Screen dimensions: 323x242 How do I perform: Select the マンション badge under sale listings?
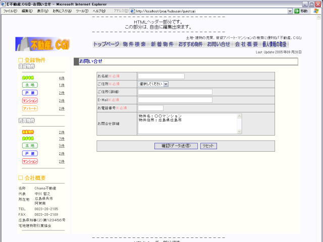pos(30,161)
